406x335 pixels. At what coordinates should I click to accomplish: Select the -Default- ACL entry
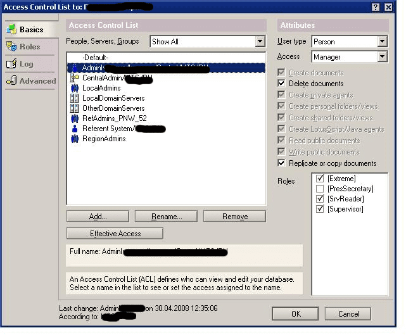(95, 58)
